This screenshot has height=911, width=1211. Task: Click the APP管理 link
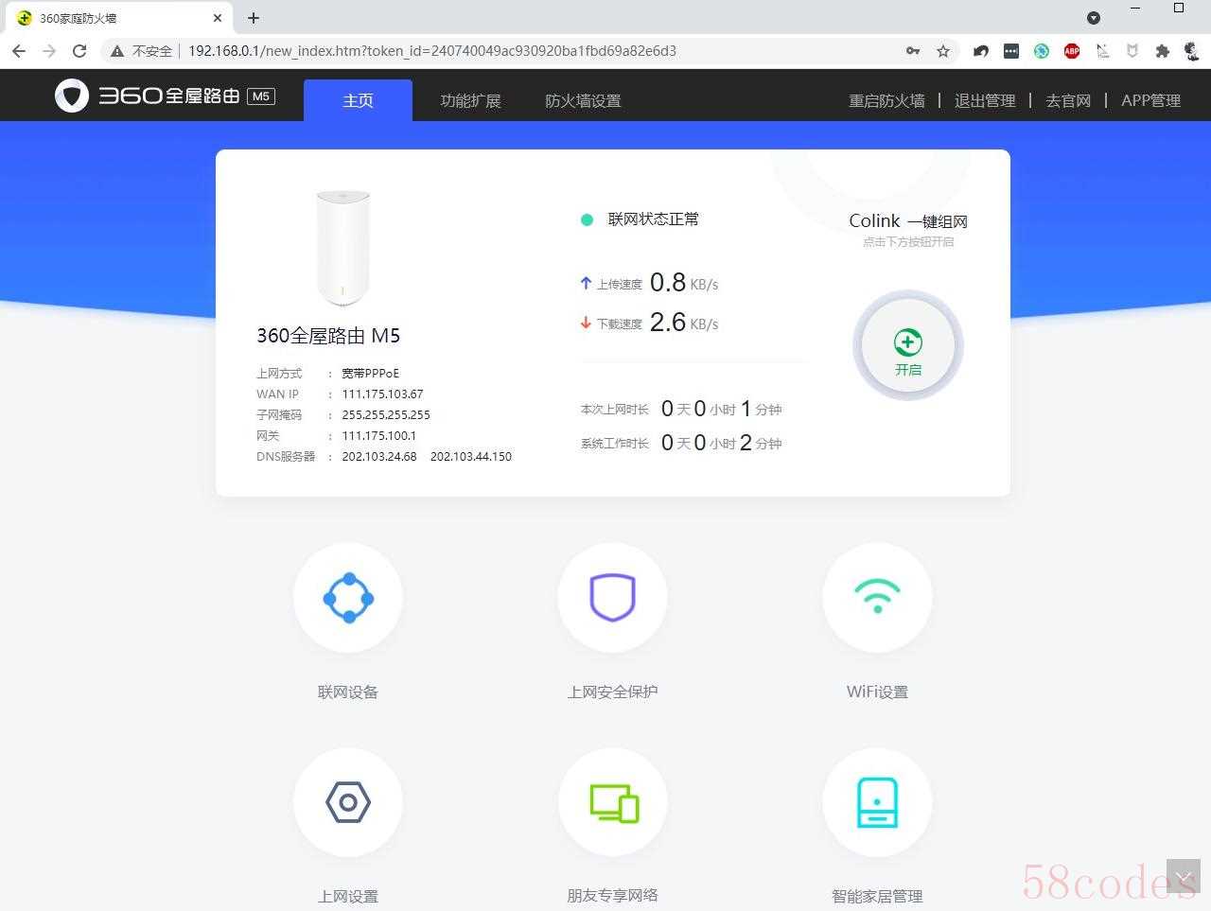pyautogui.click(x=1150, y=100)
